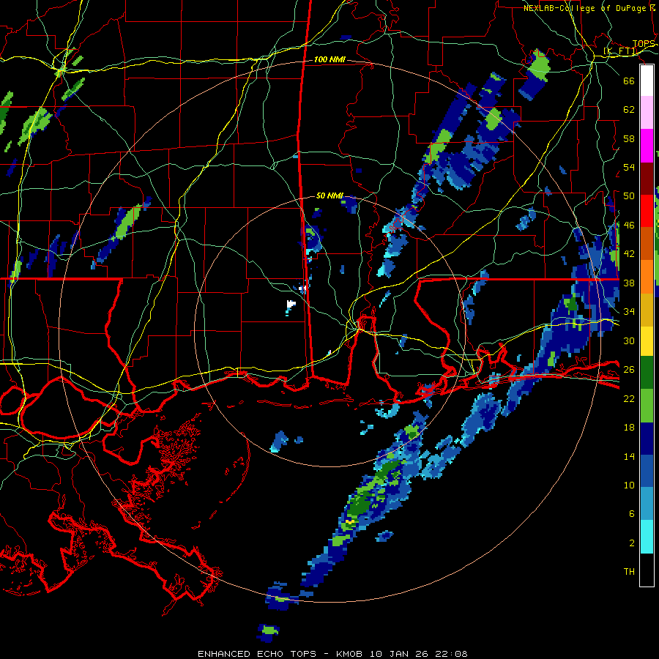Screen dimensions: 659x659
Task: Click the 46 value on legend scale
Action: click(x=629, y=226)
